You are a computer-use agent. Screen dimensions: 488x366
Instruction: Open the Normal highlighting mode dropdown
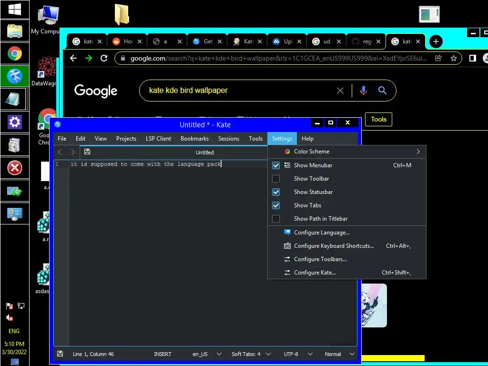point(339,354)
